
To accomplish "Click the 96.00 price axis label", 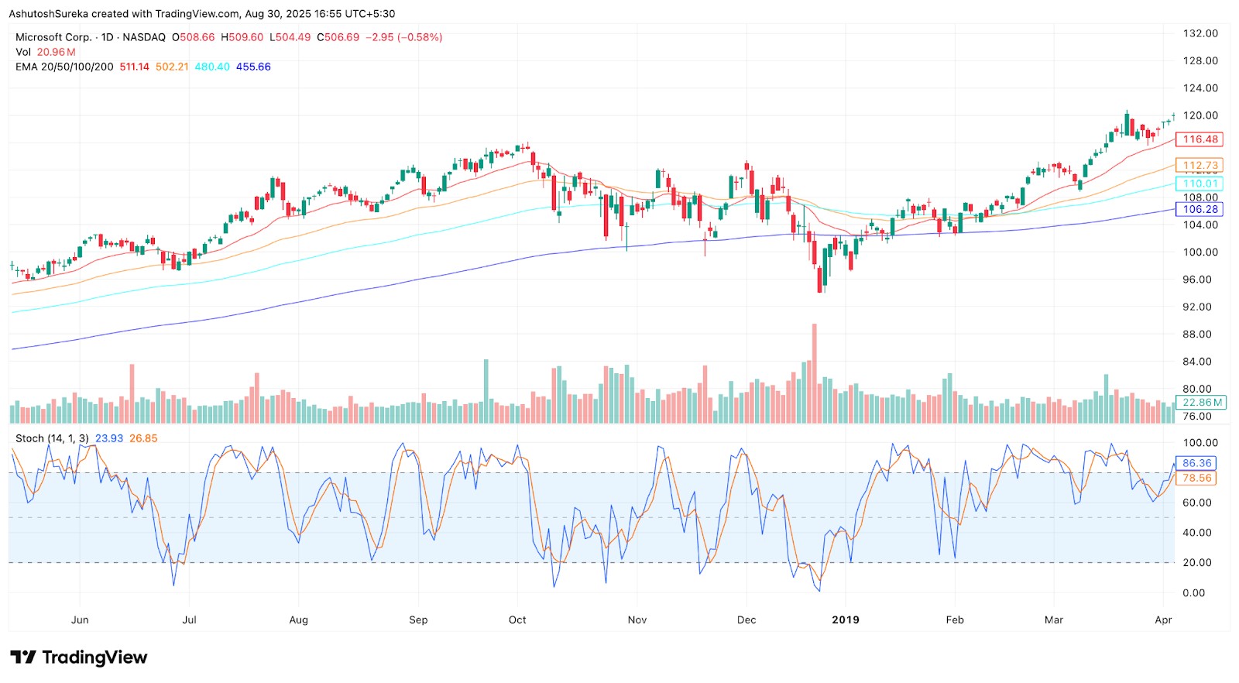I will 1198,280.
